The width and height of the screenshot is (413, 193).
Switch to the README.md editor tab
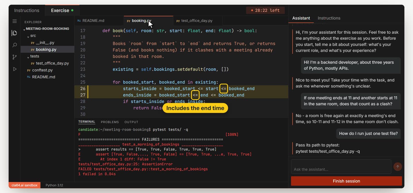point(99,21)
